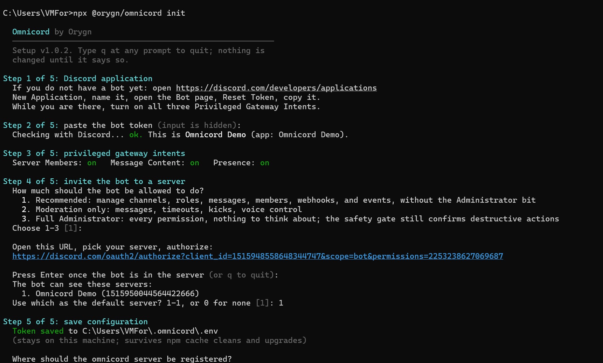Viewport: 603px width, 363px height.
Task: Click the 'Choose 1-3 [1]:' prompt
Action: click(x=47, y=228)
